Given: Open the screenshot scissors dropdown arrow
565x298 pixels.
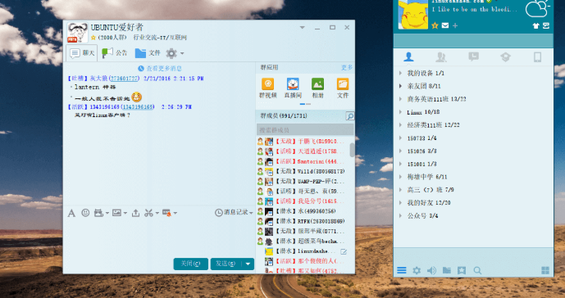Looking at the screenshot, I should coord(157,213).
